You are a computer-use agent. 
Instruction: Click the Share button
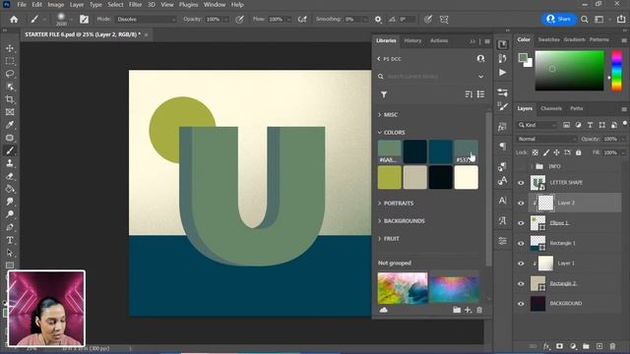click(559, 19)
